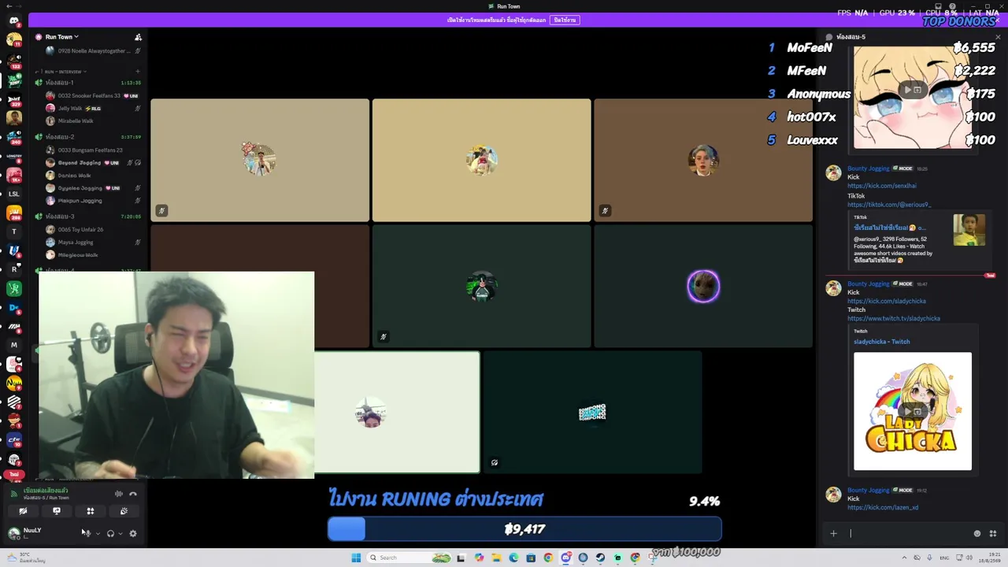1008x567 pixels.
Task: Open the LSL server in sidebar
Action: 13,194
